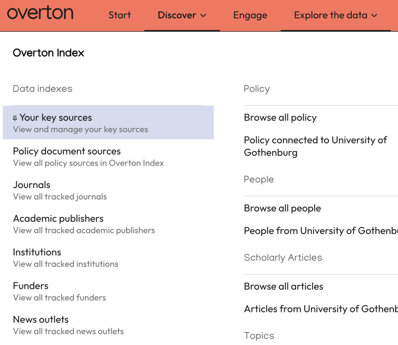
Task: Expand the Explore the data chevron
Action: pos(374,16)
